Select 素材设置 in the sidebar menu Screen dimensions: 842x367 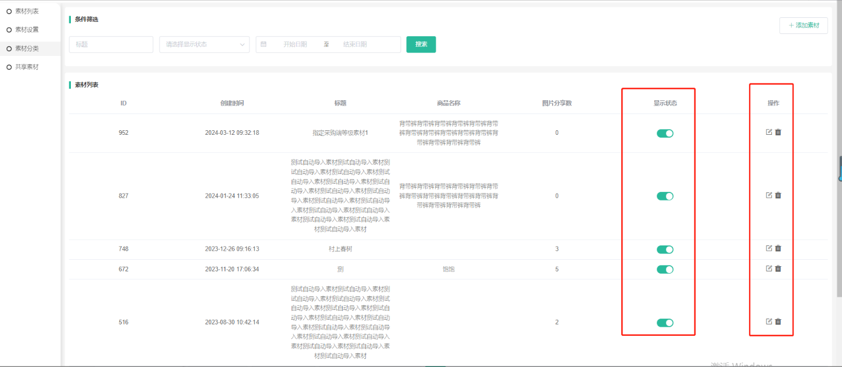(27, 29)
